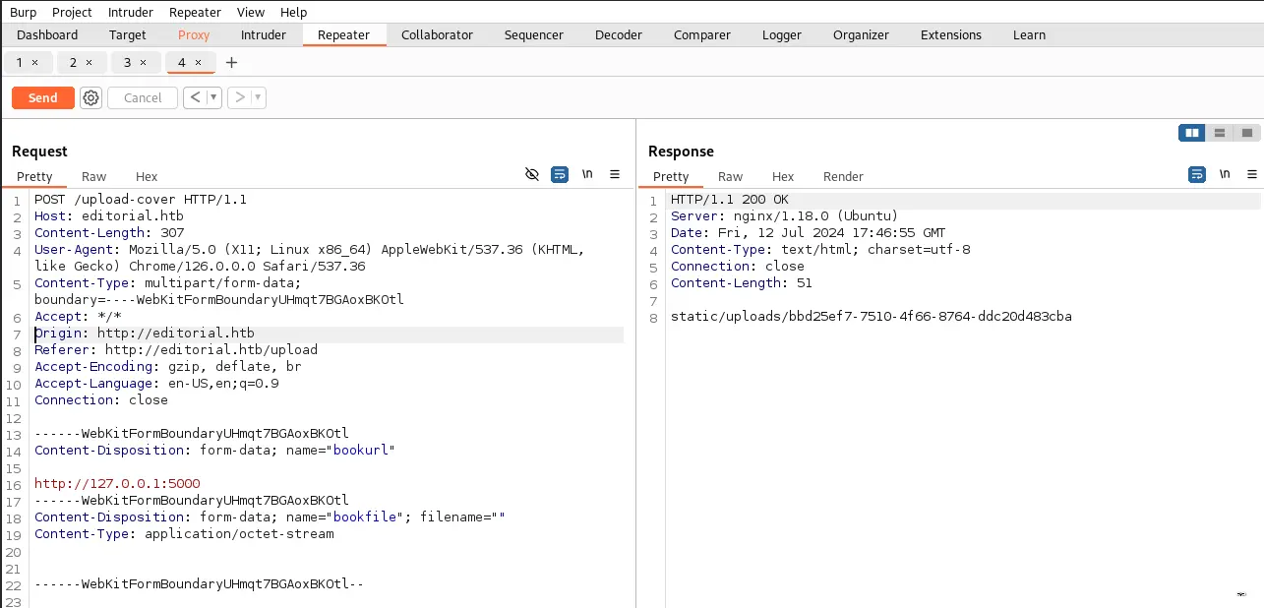
Task: Click the bookurl value http://127.0.0.1:5000
Action: tap(117, 483)
